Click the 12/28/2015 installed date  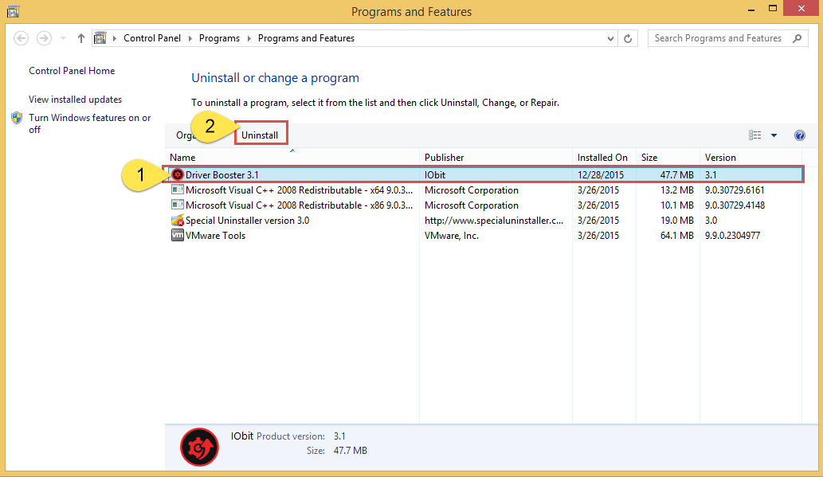tap(601, 174)
